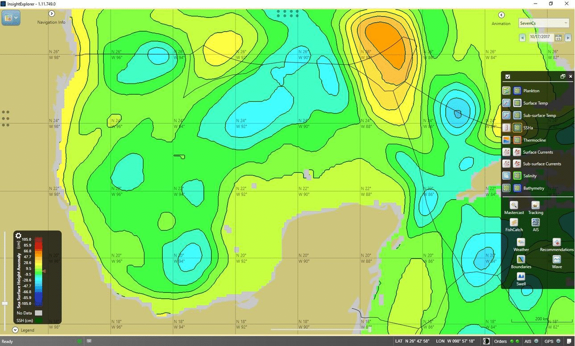The image size is (575, 346).
Task: Show the Sub-surface Temp image layer icon
Action: point(507,115)
